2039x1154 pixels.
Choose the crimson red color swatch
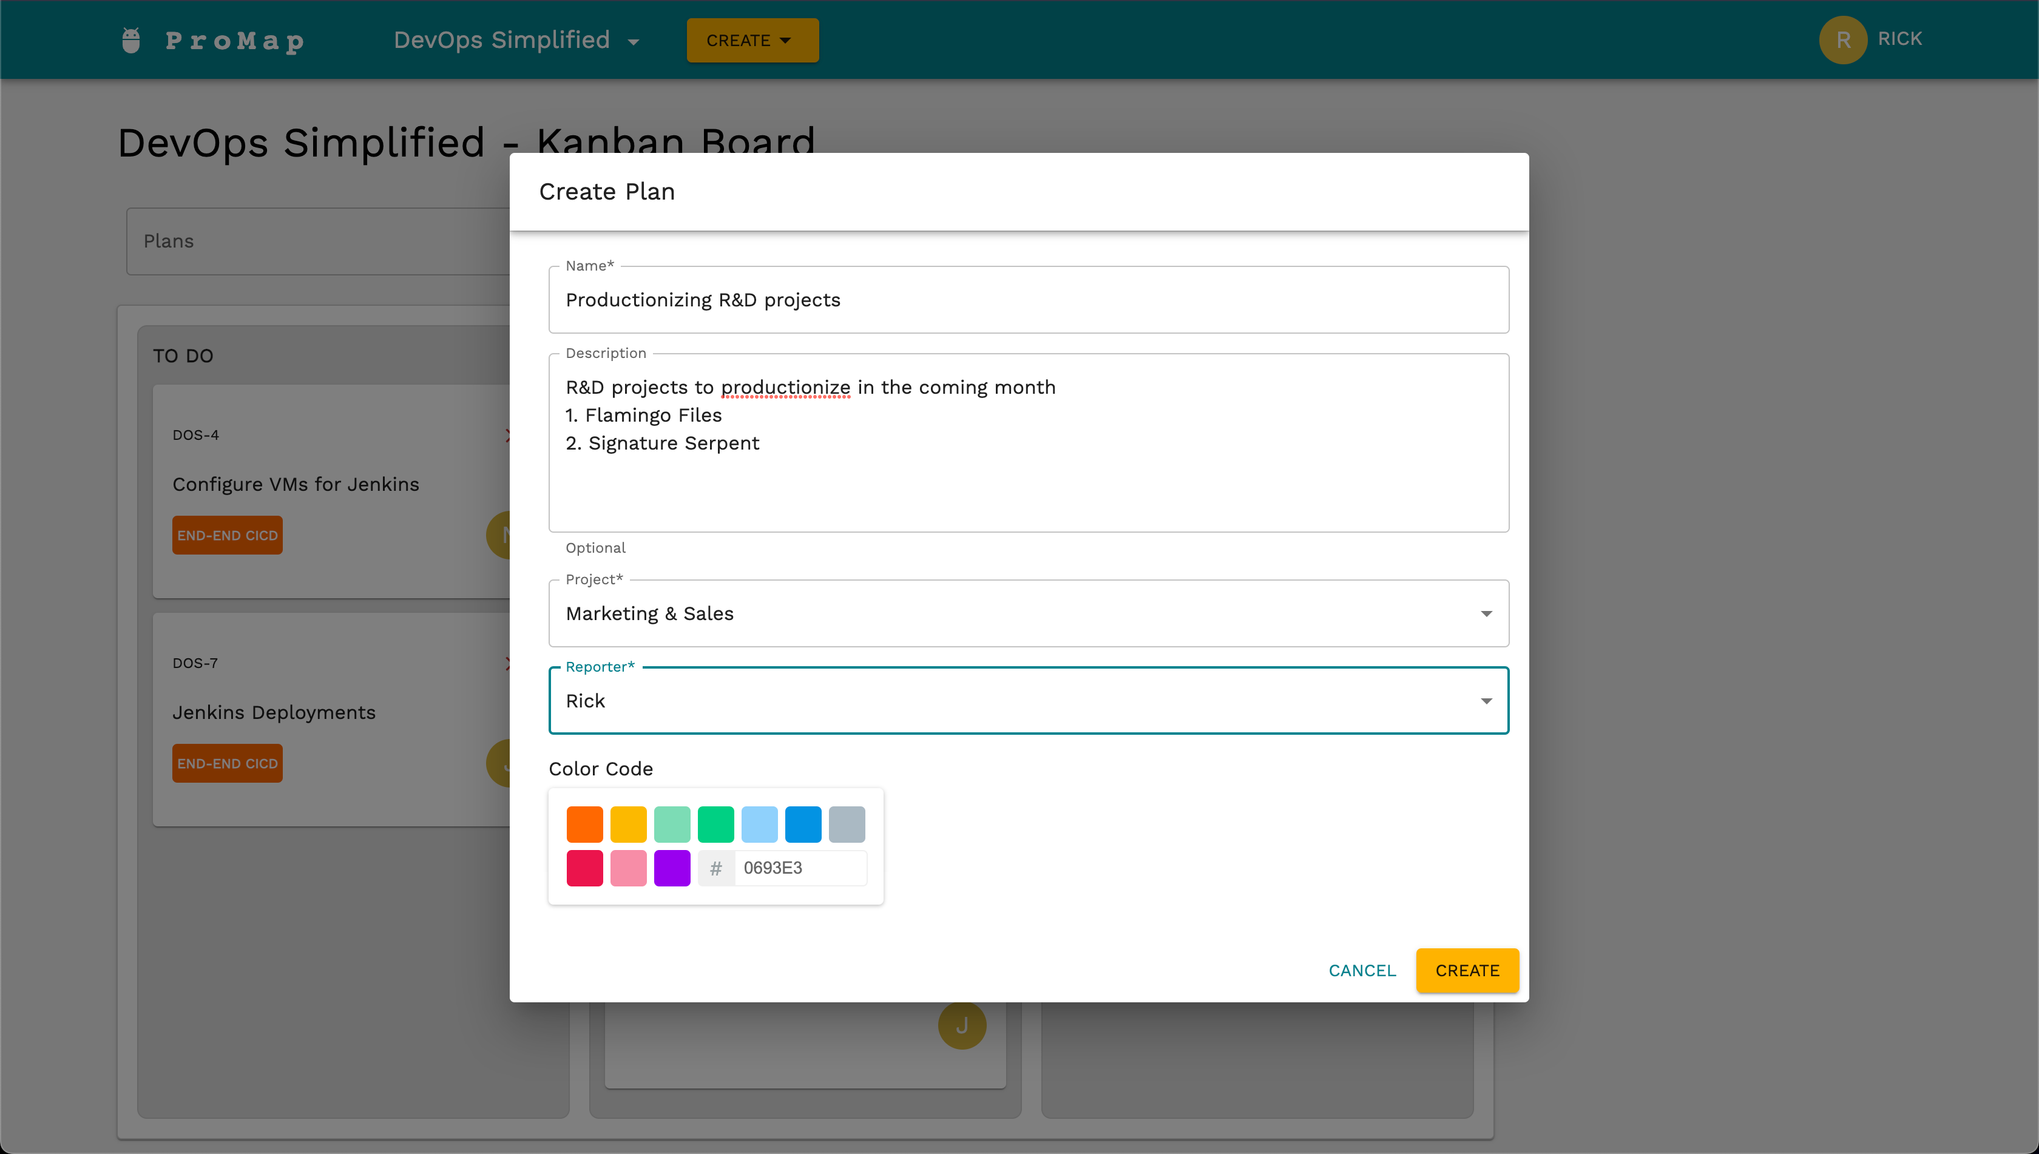(x=584, y=868)
